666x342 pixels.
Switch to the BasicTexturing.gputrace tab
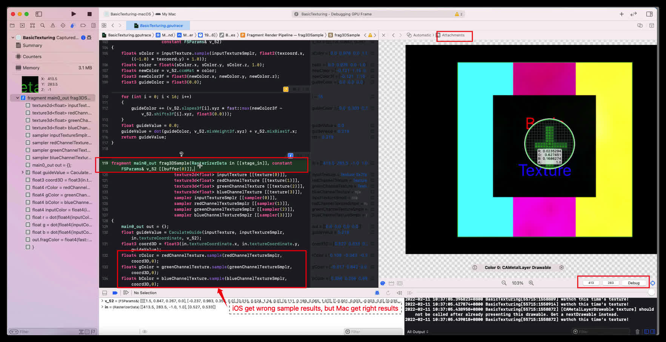(161, 26)
